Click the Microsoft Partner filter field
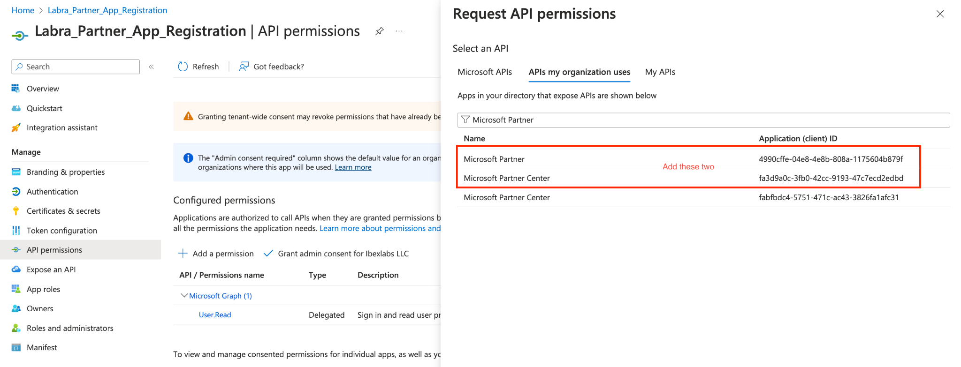Image resolution: width=961 pixels, height=367 pixels. point(703,120)
